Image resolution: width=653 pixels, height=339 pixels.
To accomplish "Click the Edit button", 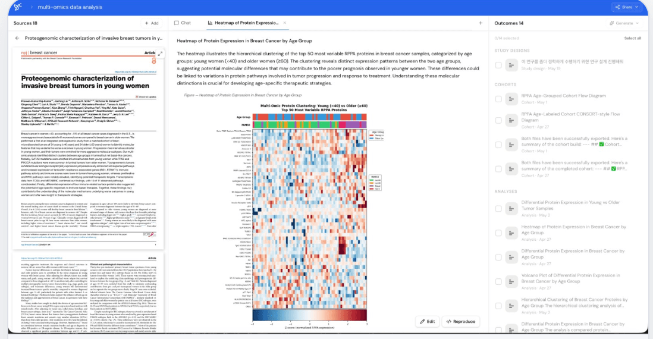I will 427,322.
